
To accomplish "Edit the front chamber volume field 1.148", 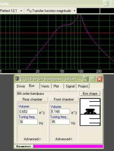I will pos(60,111).
